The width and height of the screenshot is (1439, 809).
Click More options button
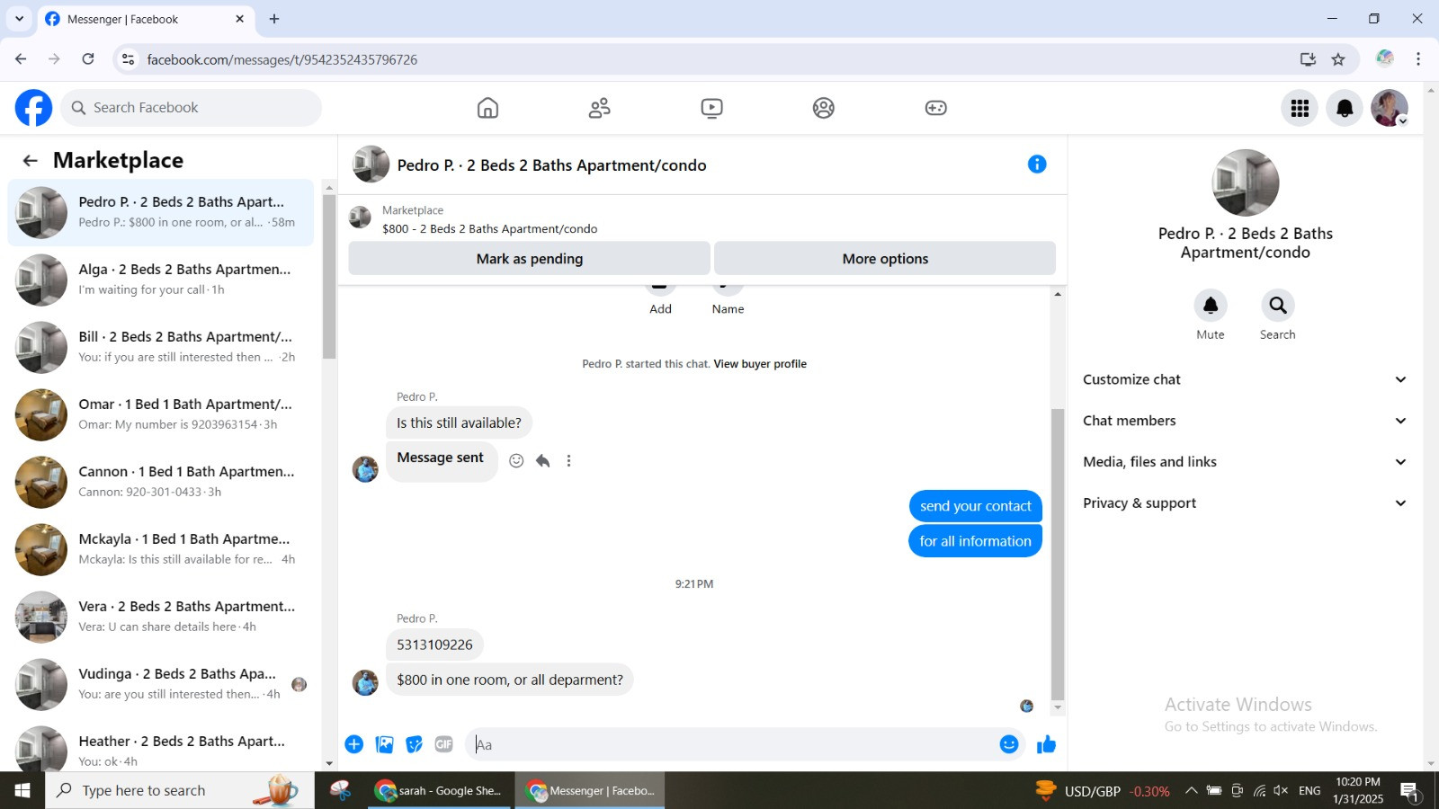point(885,259)
